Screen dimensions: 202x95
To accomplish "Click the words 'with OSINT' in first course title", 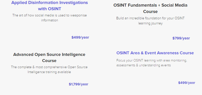I will [x=50, y=9].
